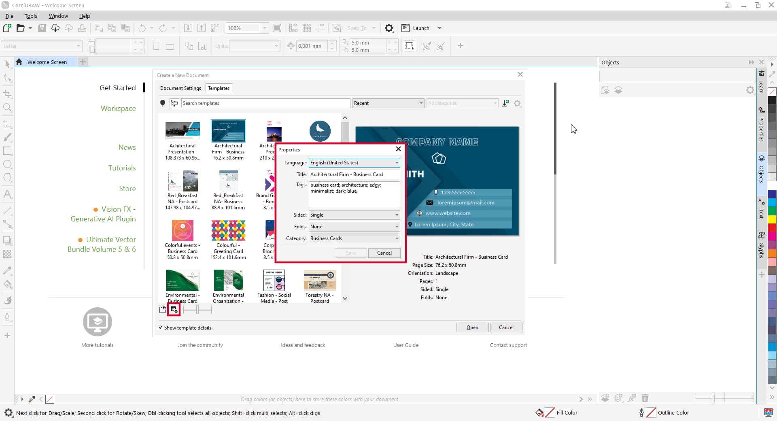Open Objects docker settings gear
The height and width of the screenshot is (421, 777).
(x=750, y=90)
